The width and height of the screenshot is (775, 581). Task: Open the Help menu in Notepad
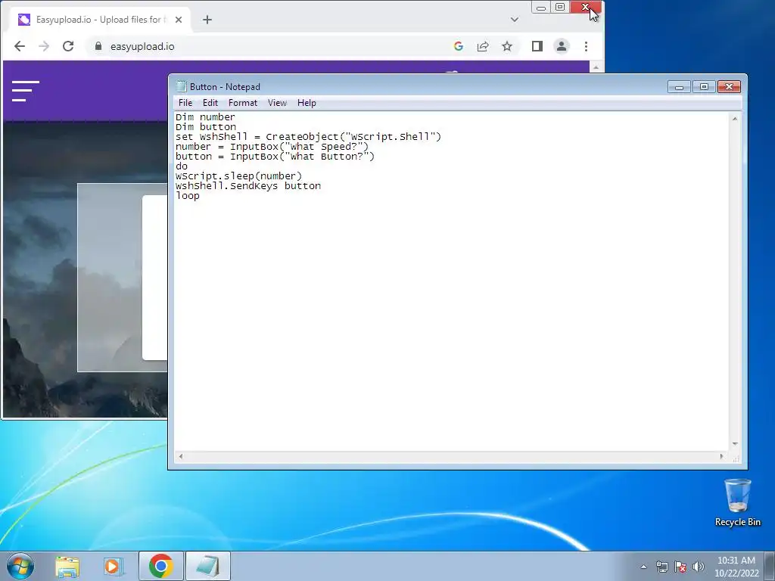(307, 103)
